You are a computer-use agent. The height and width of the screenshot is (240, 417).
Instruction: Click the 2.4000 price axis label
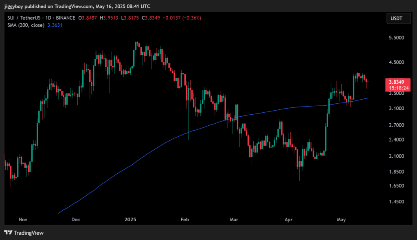click(396, 140)
